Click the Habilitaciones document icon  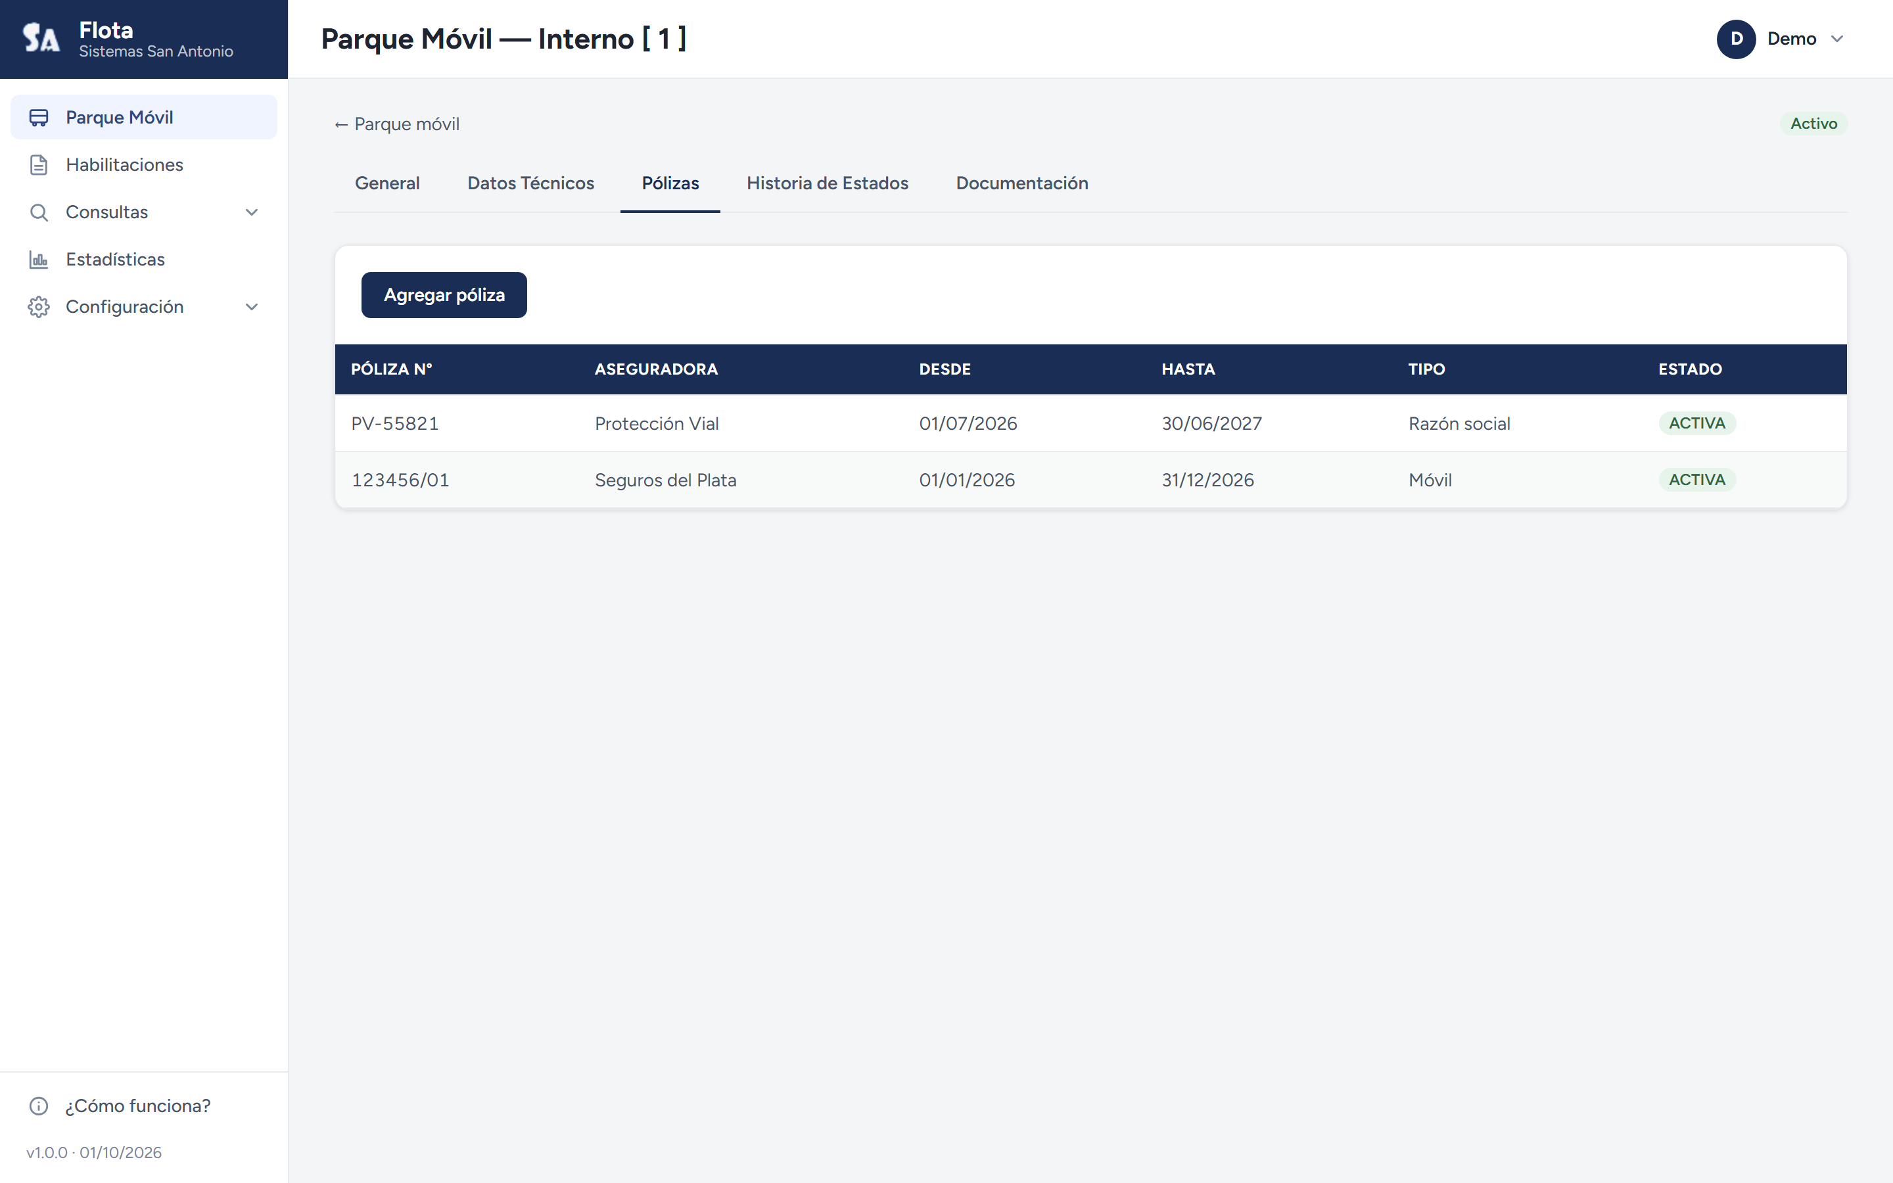tap(38, 165)
